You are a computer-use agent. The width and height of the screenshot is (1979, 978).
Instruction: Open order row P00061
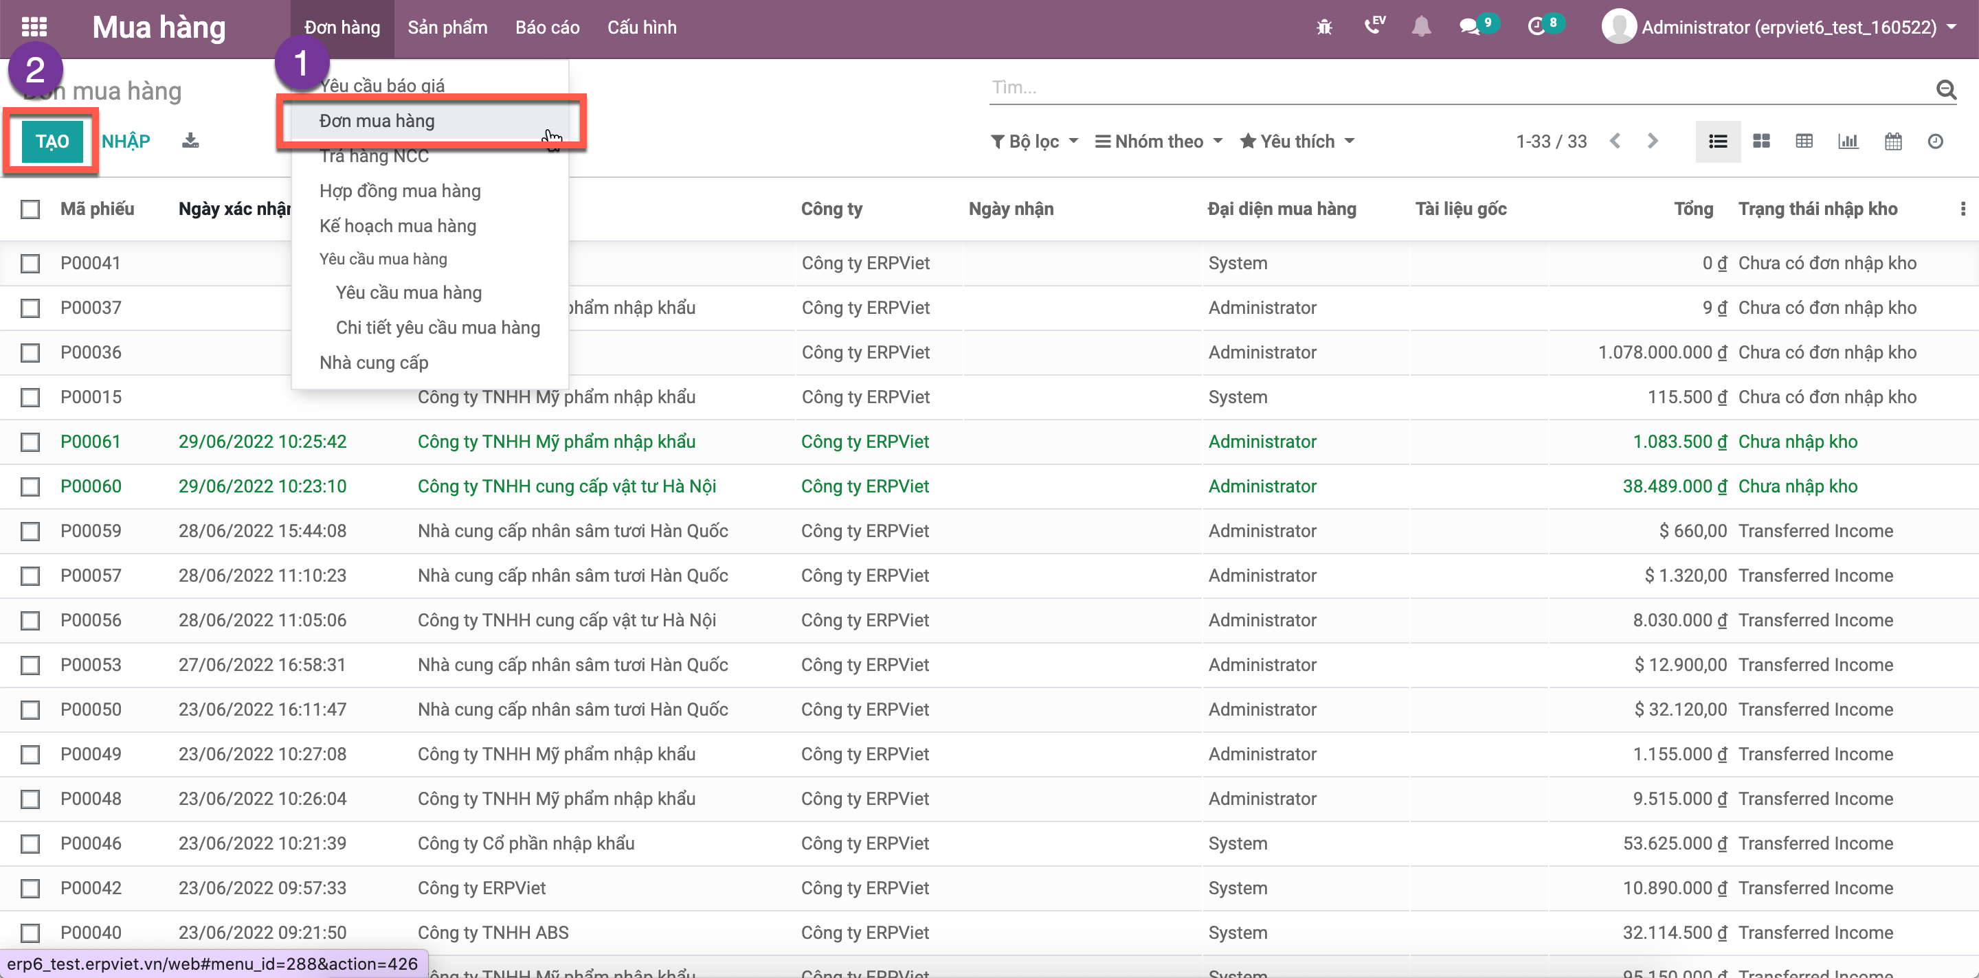point(989,442)
